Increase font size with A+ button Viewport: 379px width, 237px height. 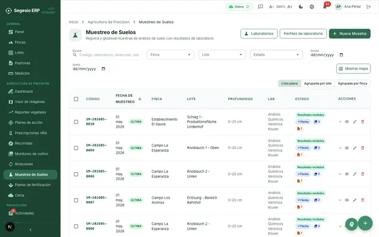click(290, 7)
